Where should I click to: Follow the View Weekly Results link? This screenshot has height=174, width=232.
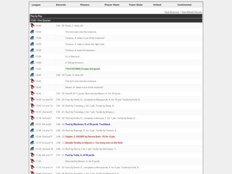click(x=192, y=12)
